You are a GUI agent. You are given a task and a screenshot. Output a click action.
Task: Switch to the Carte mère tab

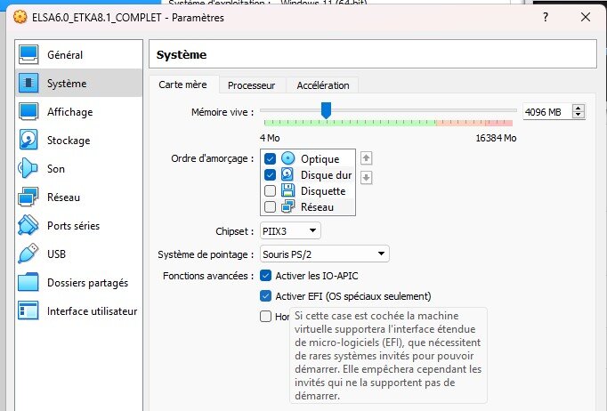(x=182, y=85)
